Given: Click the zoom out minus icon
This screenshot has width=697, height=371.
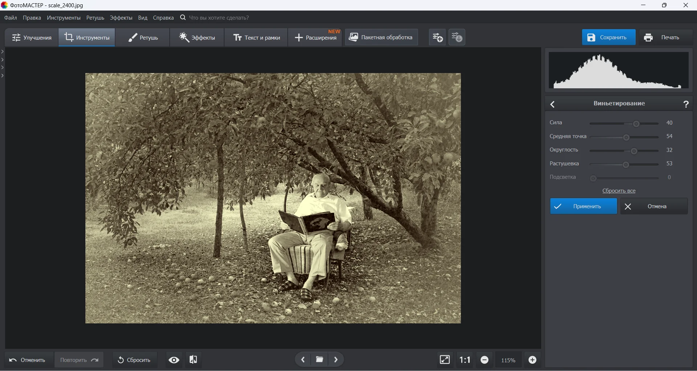Looking at the screenshot, I should coord(485,360).
